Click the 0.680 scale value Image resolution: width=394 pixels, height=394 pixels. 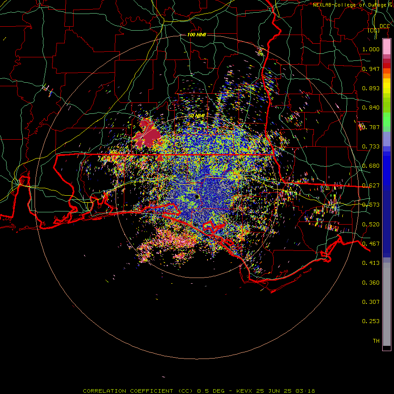click(371, 165)
